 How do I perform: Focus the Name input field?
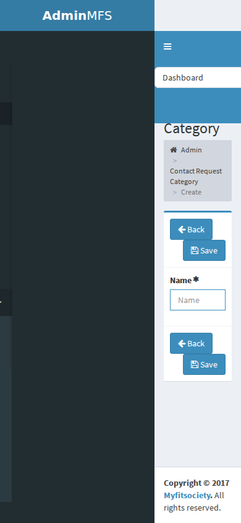tap(198, 300)
